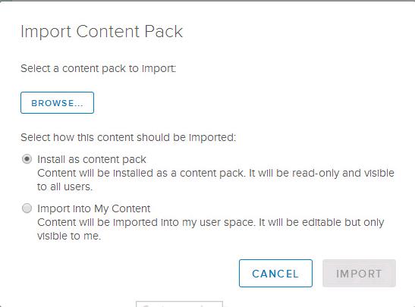Click the CANCEL button
Screen dimensions: 415x307
(x=275, y=274)
